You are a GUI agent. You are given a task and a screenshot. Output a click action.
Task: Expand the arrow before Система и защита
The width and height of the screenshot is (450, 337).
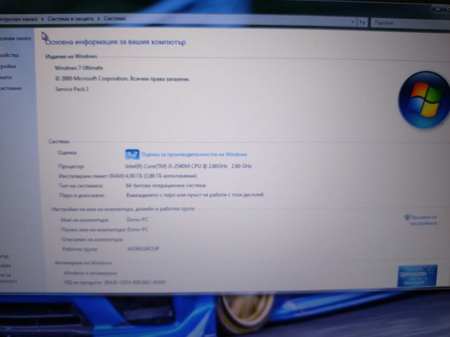pos(42,19)
